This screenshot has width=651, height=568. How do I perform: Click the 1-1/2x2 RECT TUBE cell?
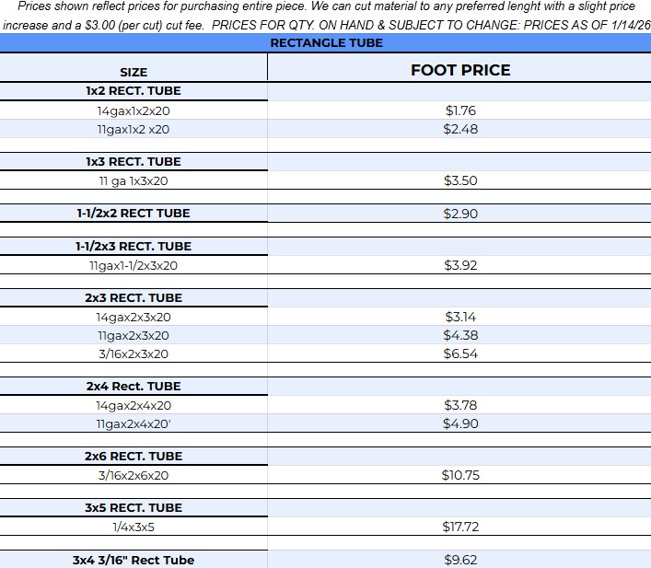coord(134,214)
